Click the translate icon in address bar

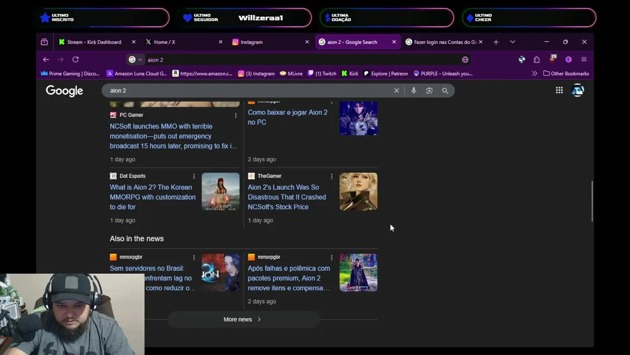[465, 60]
